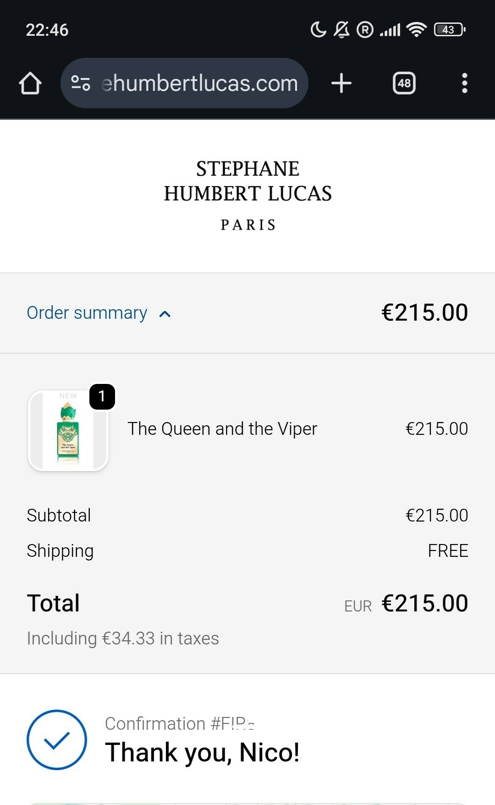This screenshot has height=805, width=495.
Task: Open a new tab with plus icon
Action: [x=341, y=83]
